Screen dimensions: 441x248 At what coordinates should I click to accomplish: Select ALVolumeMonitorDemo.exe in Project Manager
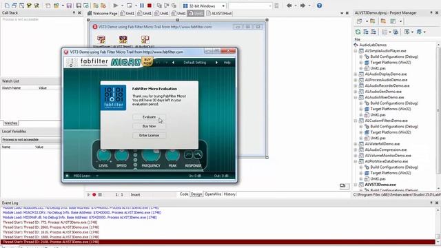click(x=388, y=156)
